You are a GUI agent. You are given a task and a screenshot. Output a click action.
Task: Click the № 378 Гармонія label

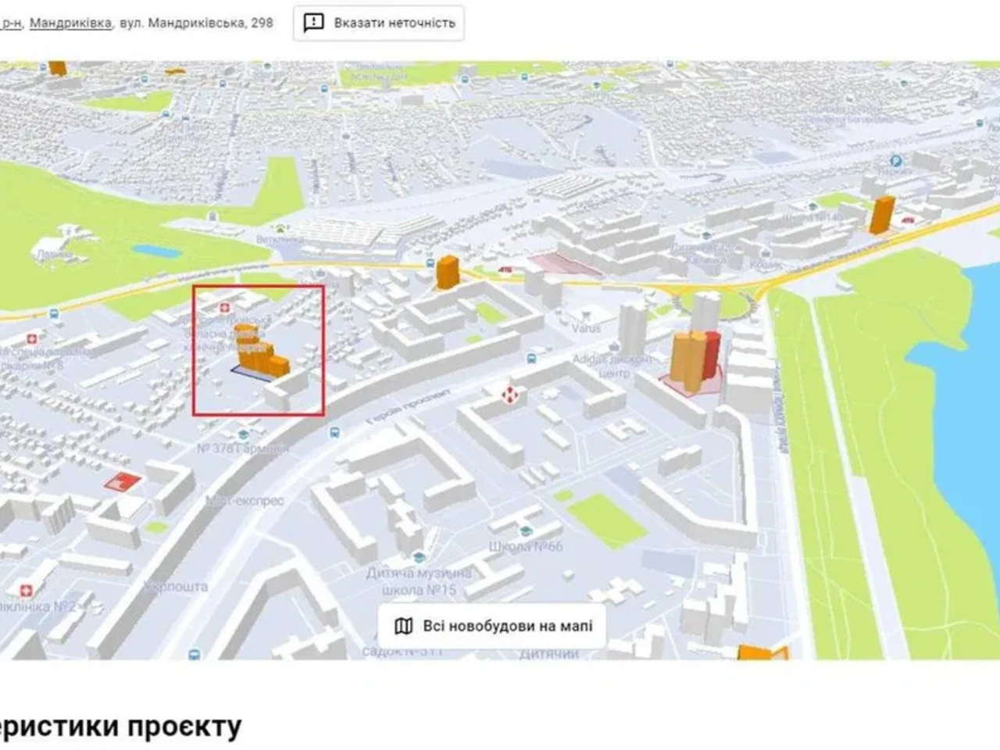click(243, 448)
